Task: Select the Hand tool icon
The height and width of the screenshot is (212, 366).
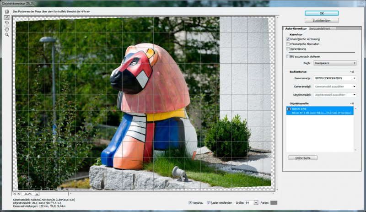Action: click(7, 29)
